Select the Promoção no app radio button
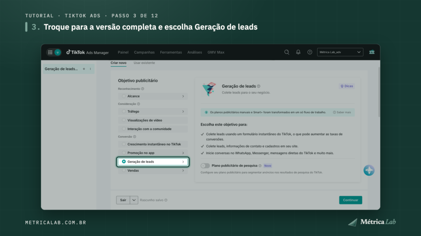This screenshot has height=236, width=421. click(124, 153)
